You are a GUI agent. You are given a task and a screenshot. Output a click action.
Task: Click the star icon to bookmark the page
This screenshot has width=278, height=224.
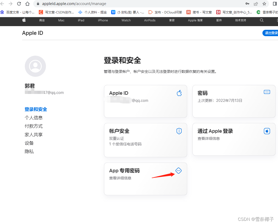pos(264,4)
